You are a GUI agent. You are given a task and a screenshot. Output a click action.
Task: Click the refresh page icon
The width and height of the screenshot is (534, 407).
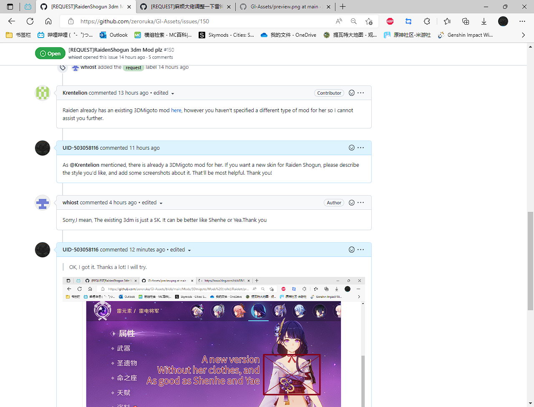30,21
